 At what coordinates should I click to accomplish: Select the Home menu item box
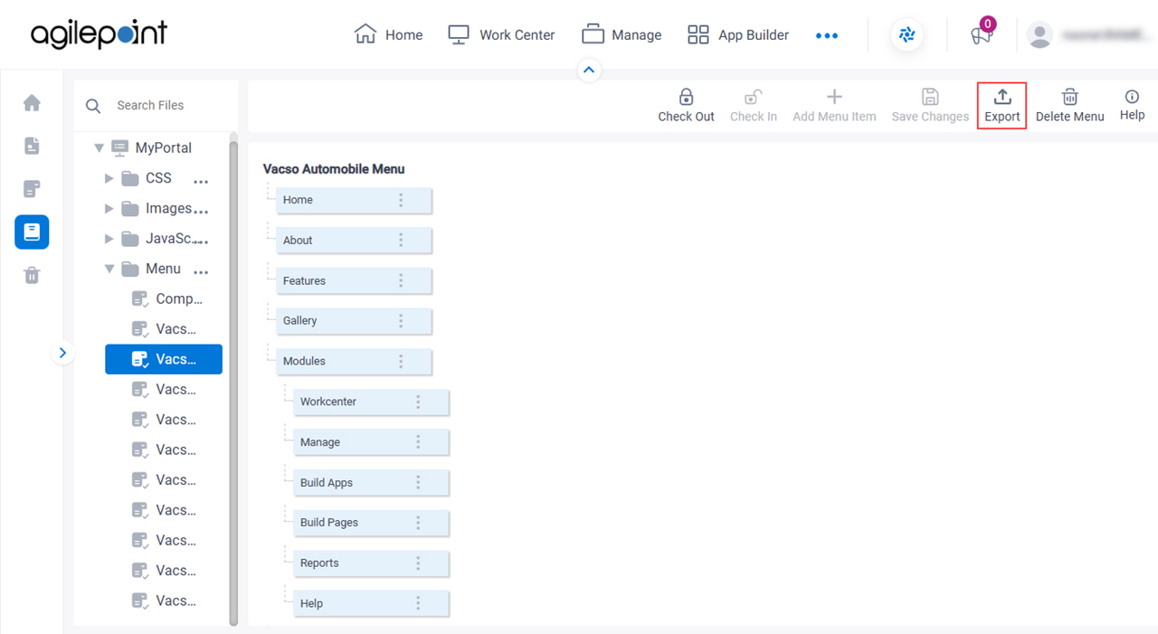click(x=354, y=200)
